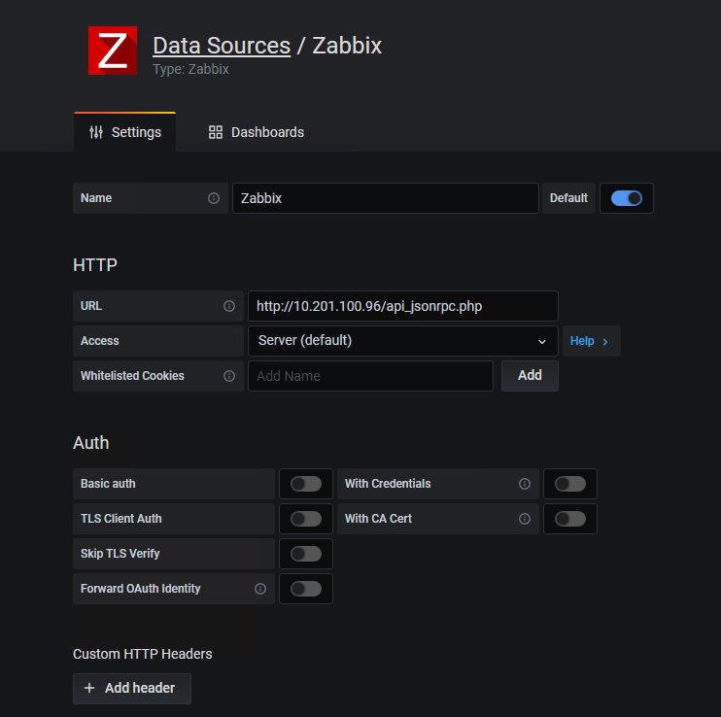Image resolution: width=721 pixels, height=717 pixels.
Task: Click the Add header button
Action: click(x=131, y=688)
